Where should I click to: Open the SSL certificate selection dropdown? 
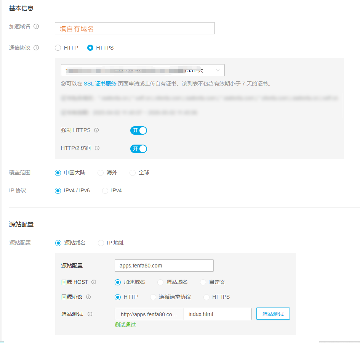pyautogui.click(x=218, y=70)
